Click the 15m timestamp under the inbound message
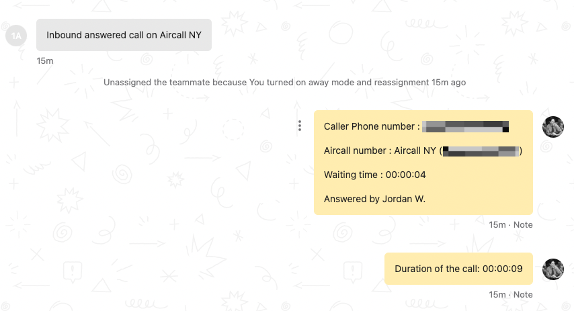Viewport: 574px width, 311px height. 44,61
